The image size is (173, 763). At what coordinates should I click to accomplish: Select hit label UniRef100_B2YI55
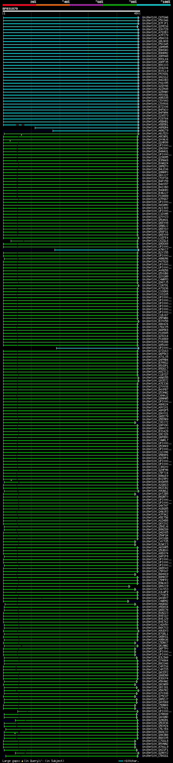click(155, 253)
